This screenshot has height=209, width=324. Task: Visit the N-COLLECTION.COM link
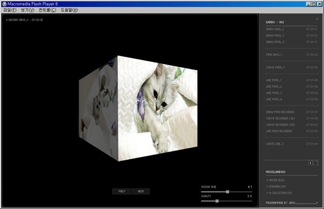[x=279, y=193]
